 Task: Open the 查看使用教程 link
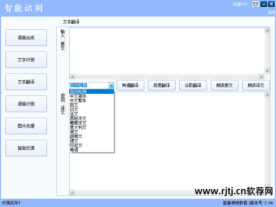pyautogui.click(x=235, y=203)
